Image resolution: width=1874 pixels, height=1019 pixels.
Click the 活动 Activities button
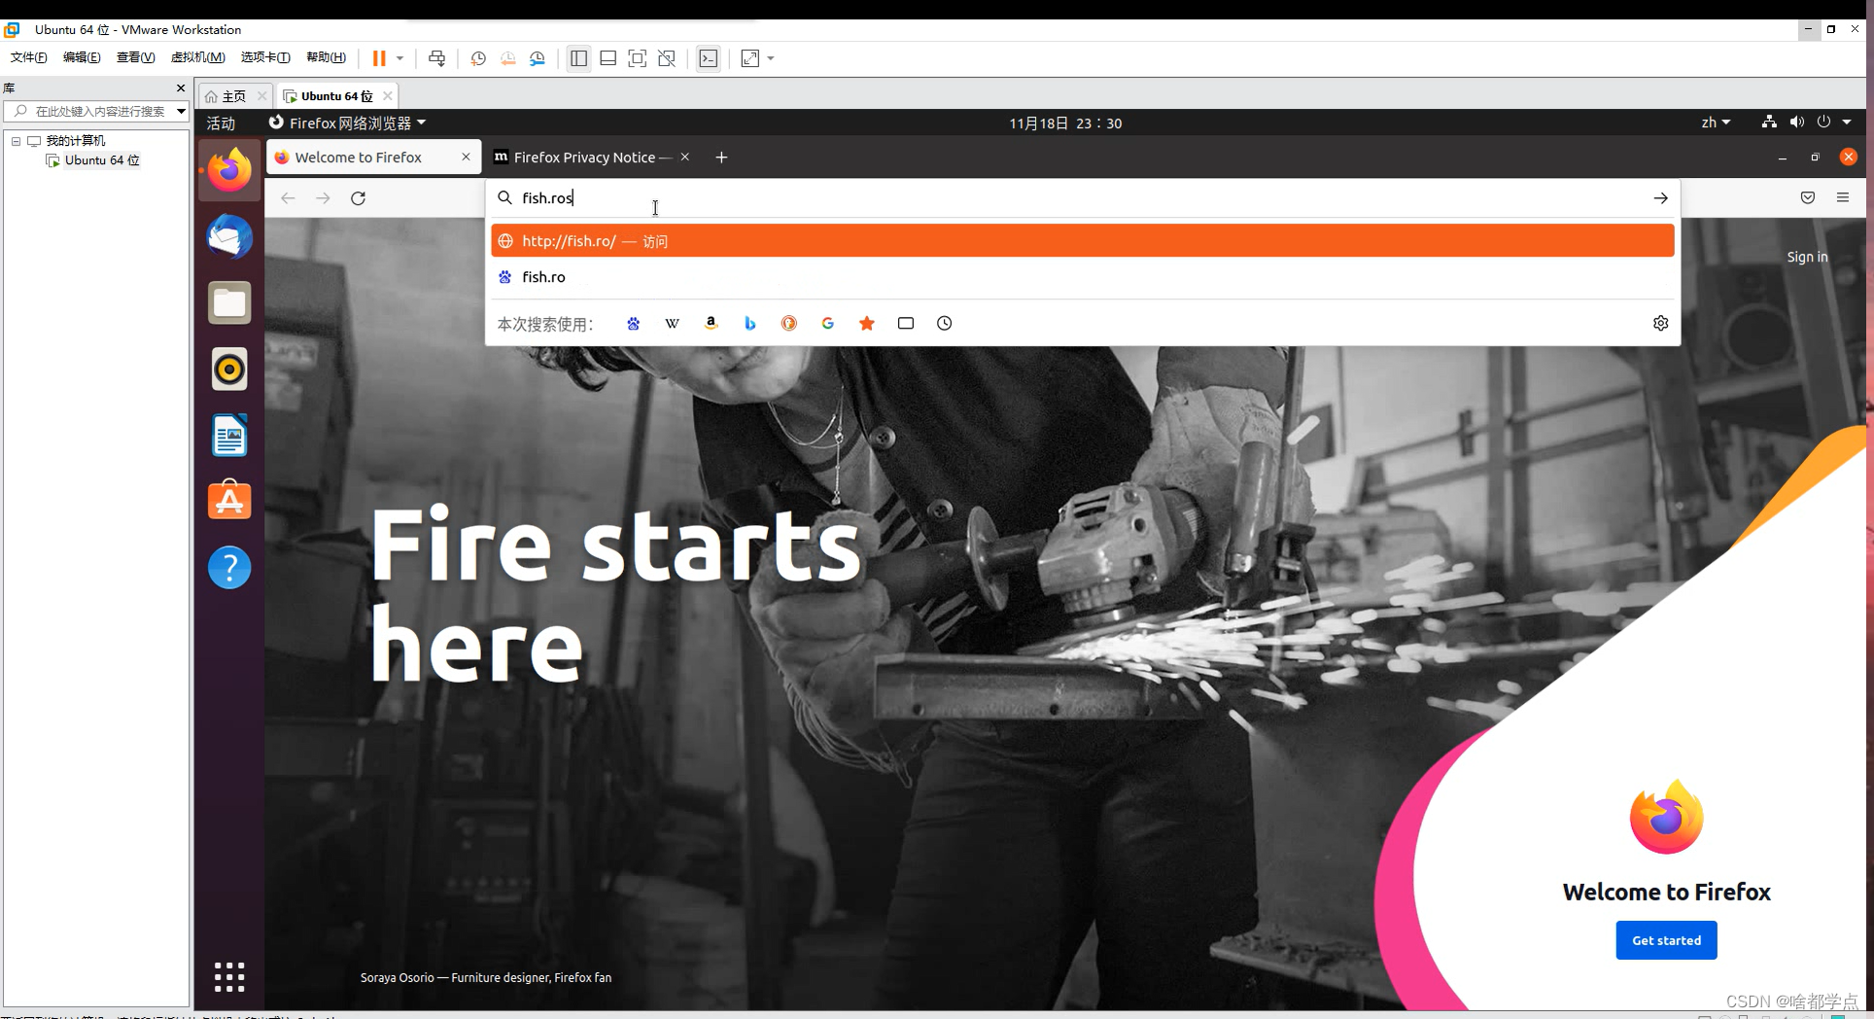tap(221, 123)
